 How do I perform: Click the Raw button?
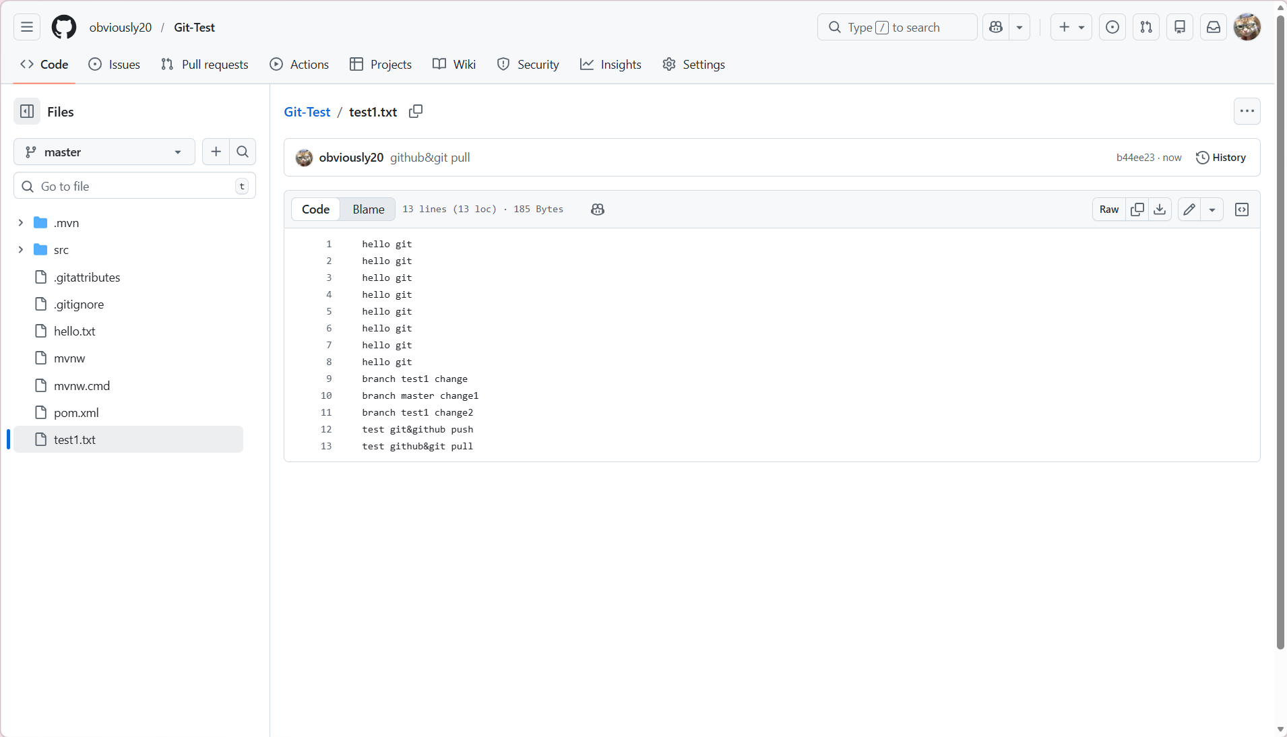1108,210
